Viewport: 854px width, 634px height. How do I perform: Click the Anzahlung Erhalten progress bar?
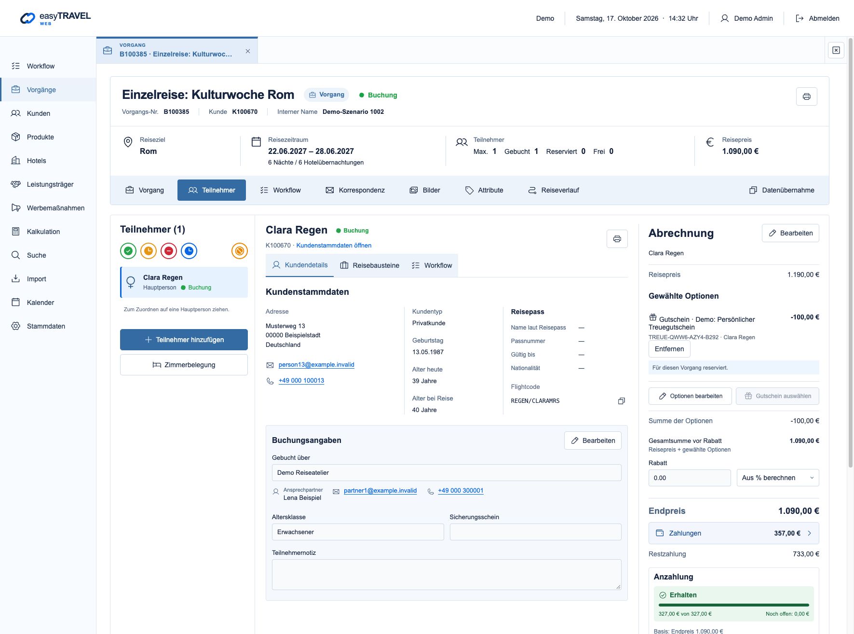pos(734,605)
